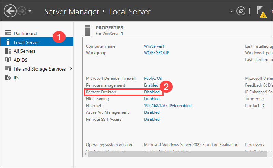Screen dimensions: 273x168
Task: Click the File and Storage Services icon
Action: (8, 69)
